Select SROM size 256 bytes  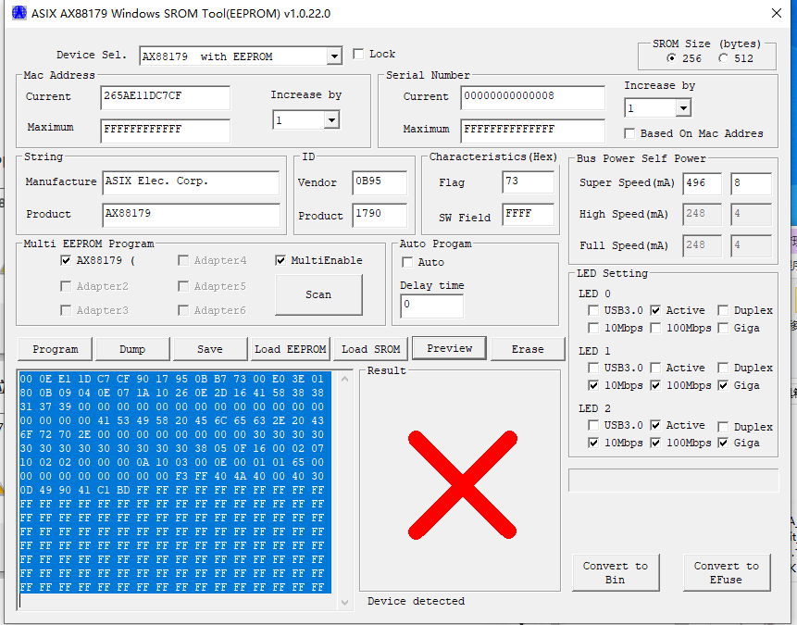click(671, 58)
